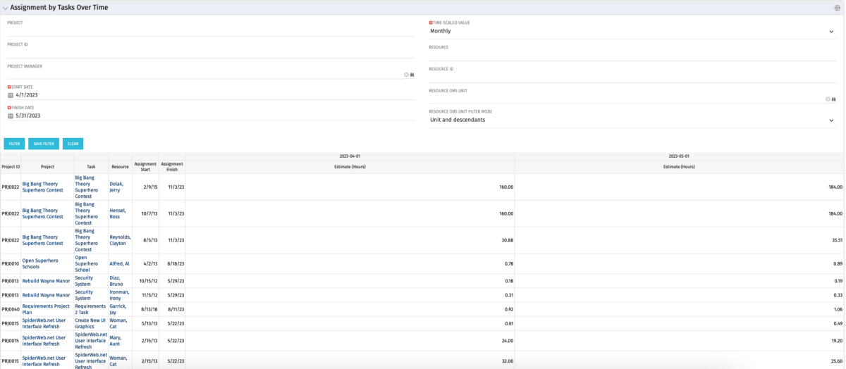Select the 35.51 estimate hours value
846x369 pixels.
835,240
